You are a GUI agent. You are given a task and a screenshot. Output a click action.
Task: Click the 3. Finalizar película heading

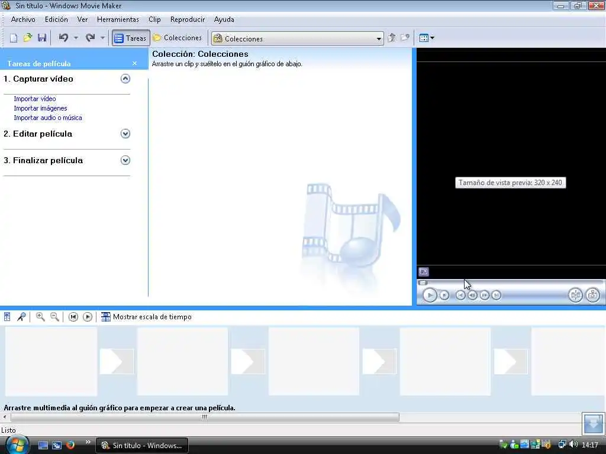click(x=43, y=160)
